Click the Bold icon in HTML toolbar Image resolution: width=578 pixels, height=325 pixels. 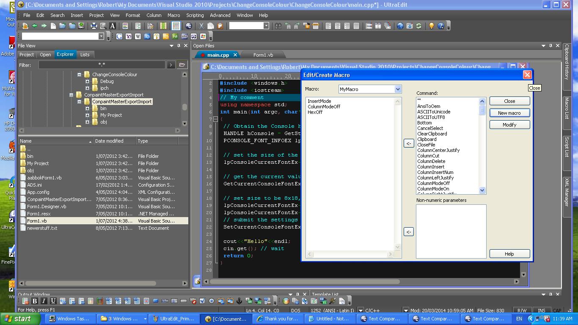pos(35,301)
